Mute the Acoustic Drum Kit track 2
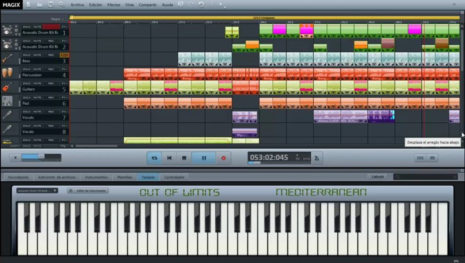 tap(37, 41)
